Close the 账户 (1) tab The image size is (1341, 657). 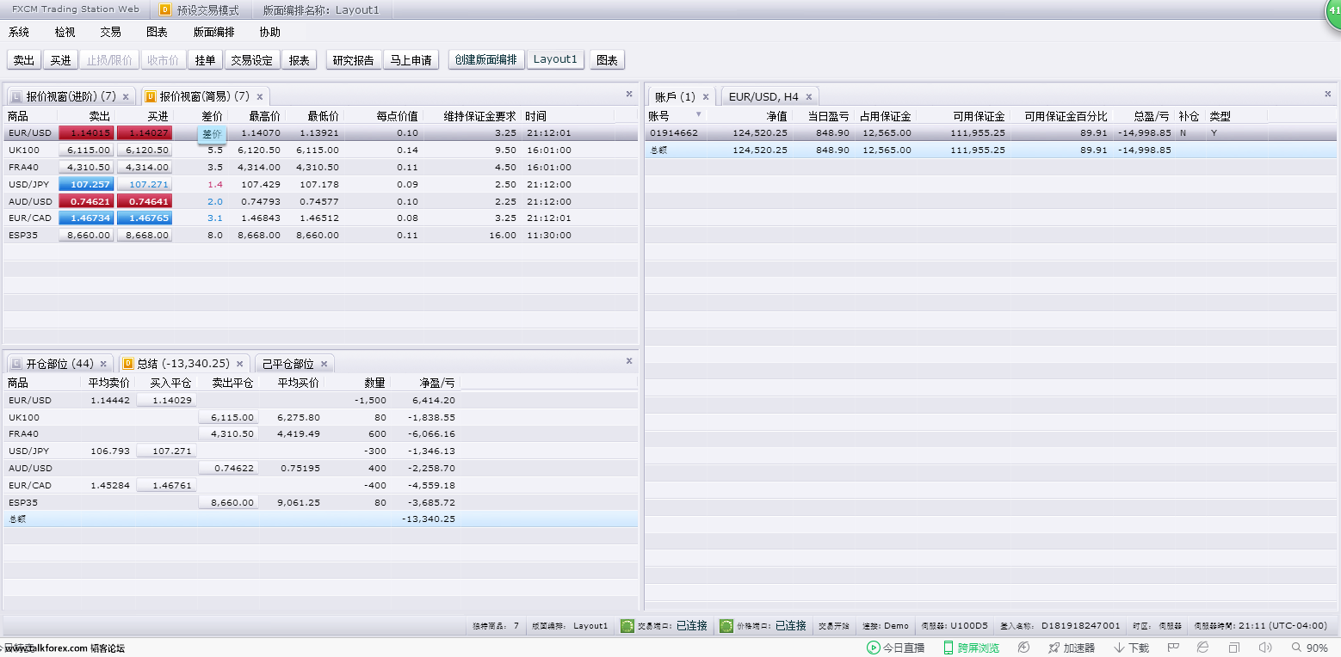(x=705, y=97)
